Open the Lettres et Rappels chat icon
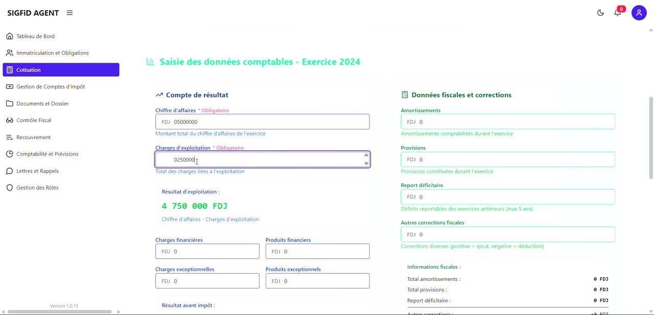Image resolution: width=654 pixels, height=315 pixels. (x=9, y=171)
